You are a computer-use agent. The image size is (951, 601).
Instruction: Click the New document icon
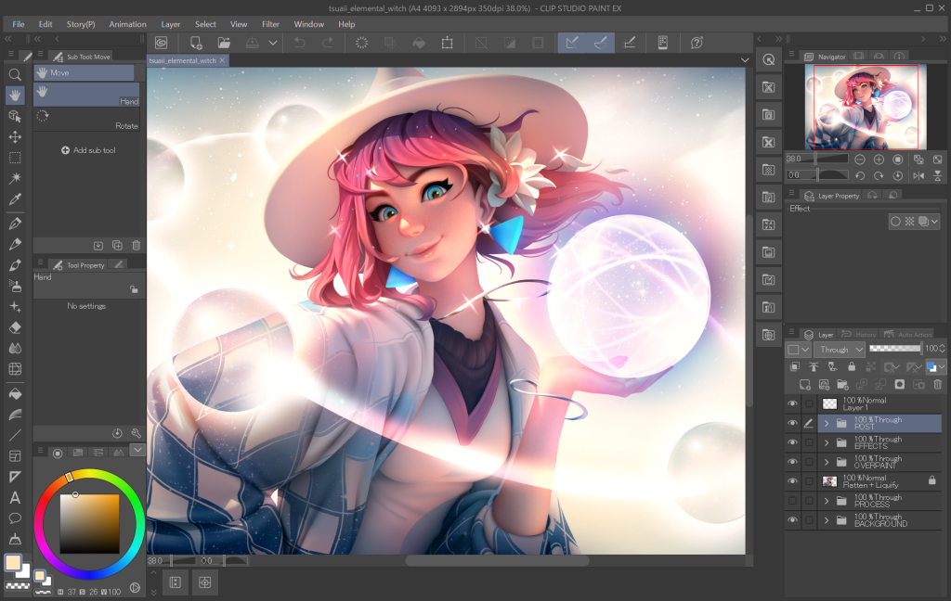pos(195,43)
